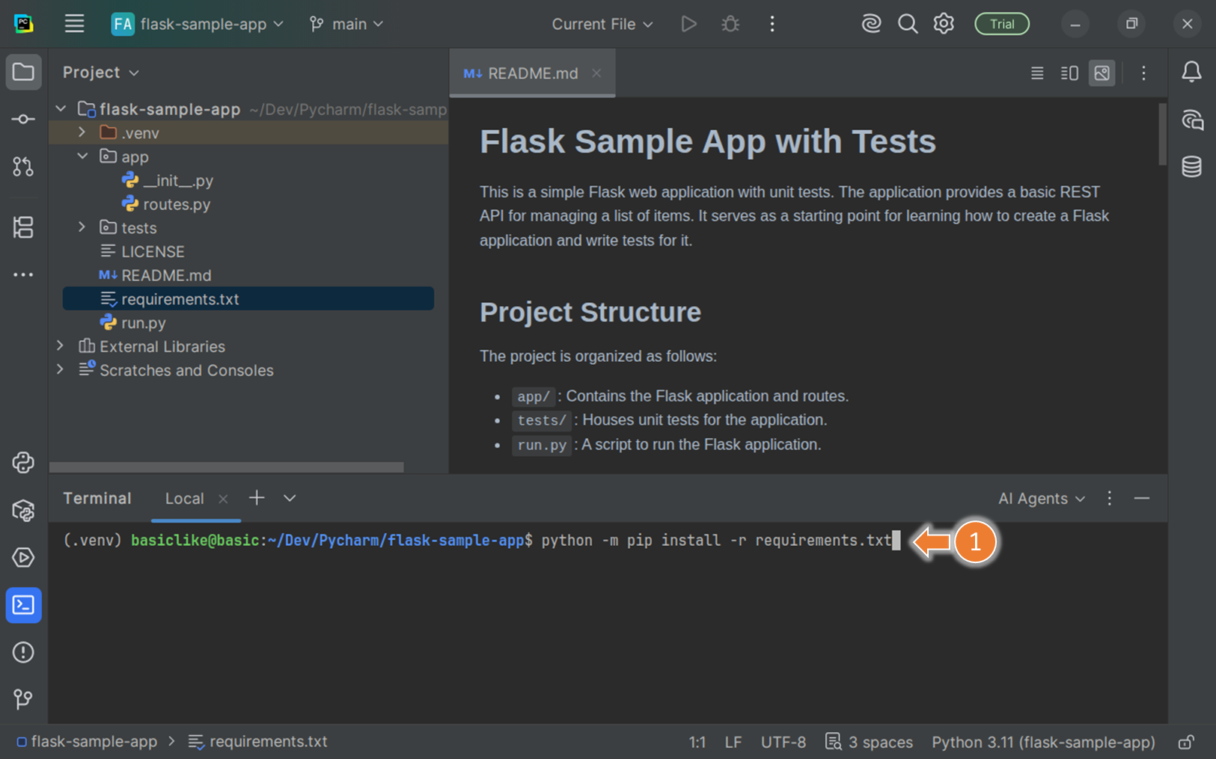Click the Terminal panel title
The image size is (1216, 759).
point(97,499)
